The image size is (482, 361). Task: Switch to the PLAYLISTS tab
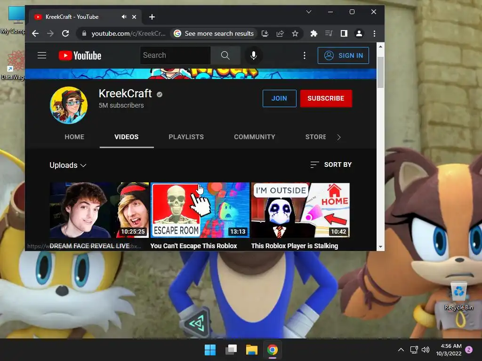point(186,137)
